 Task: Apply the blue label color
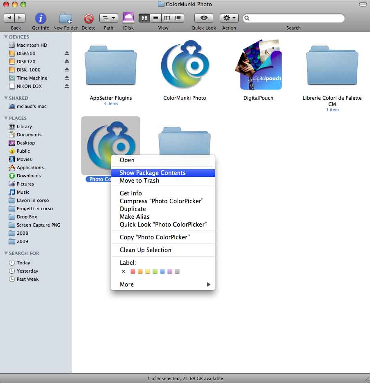162,272
